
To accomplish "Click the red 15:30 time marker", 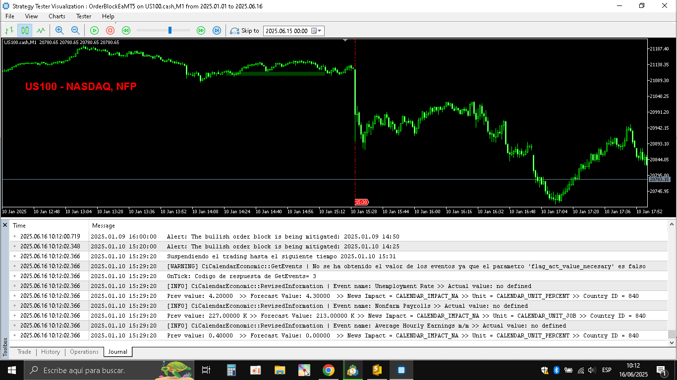I will (362, 202).
